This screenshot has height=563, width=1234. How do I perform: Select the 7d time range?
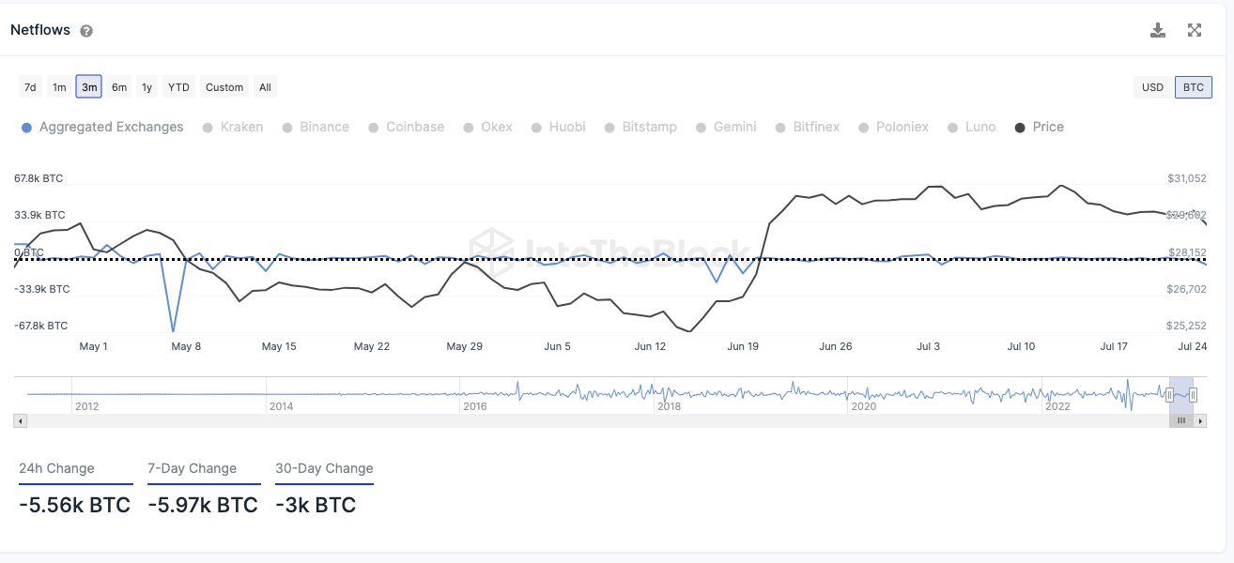click(30, 87)
